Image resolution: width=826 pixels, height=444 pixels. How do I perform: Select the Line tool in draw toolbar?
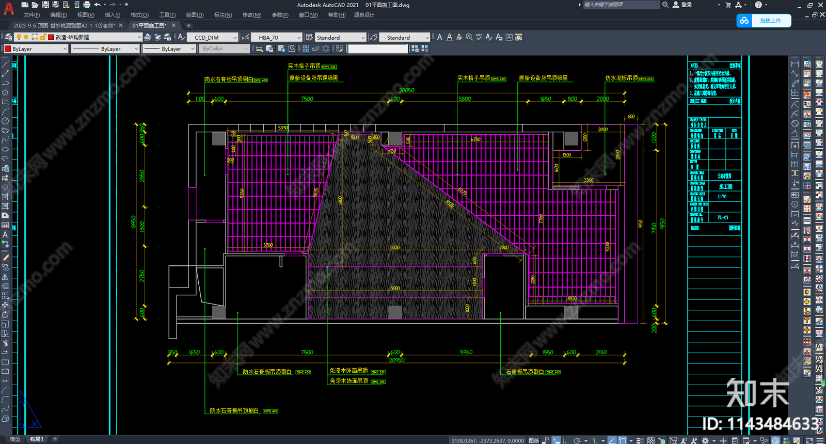pyautogui.click(x=5, y=65)
